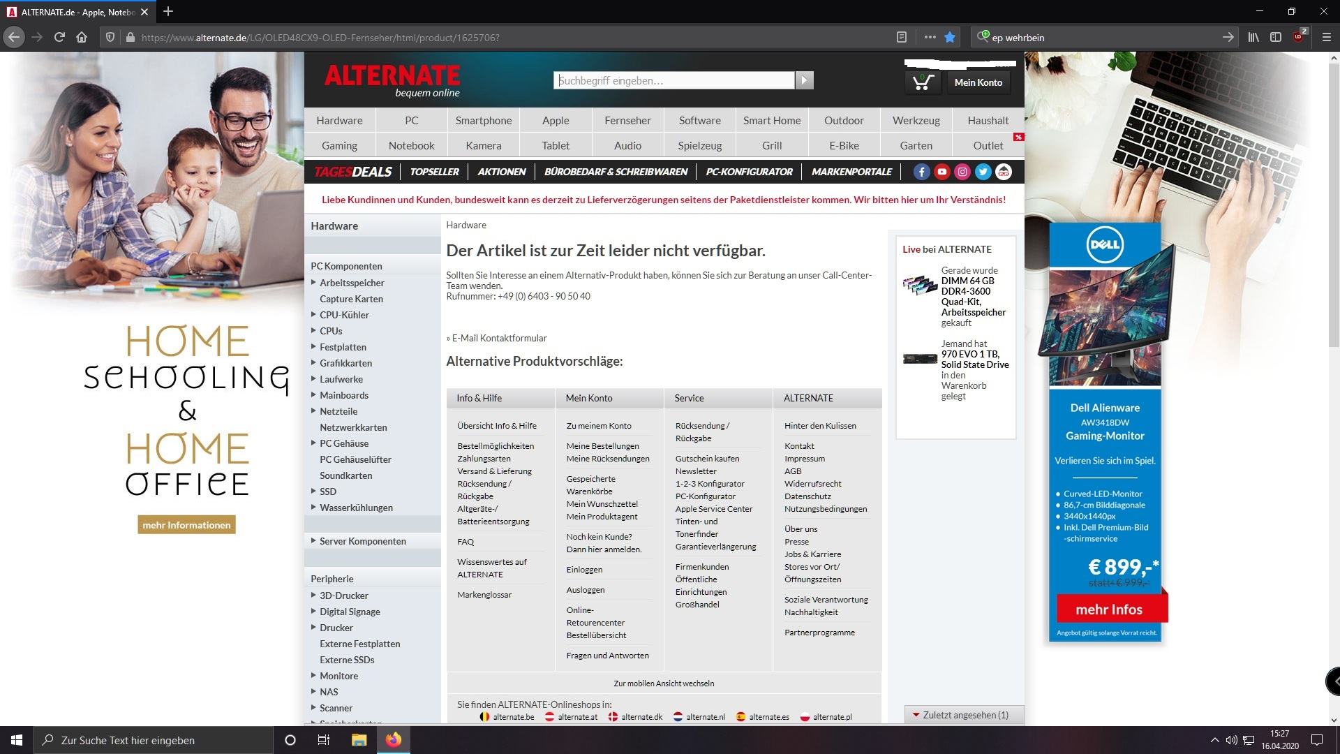Open ALTERNATE Twitter icon
The image size is (1340, 754).
983,172
